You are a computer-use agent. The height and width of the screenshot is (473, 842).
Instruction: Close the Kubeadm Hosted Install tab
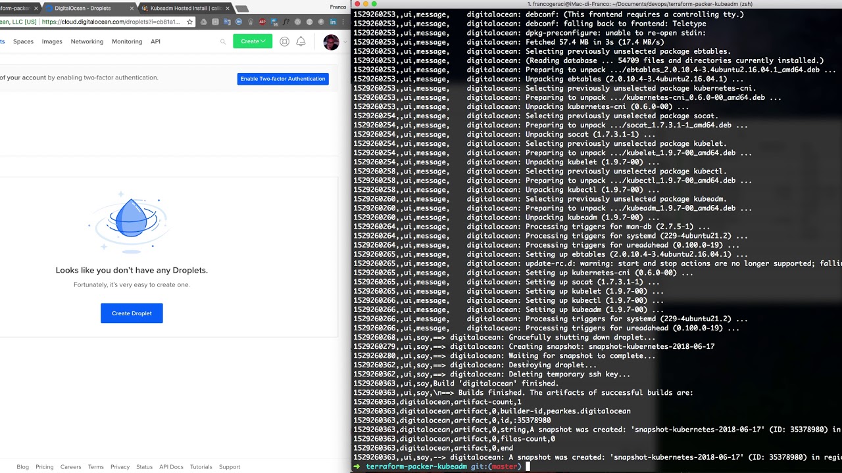228,9
